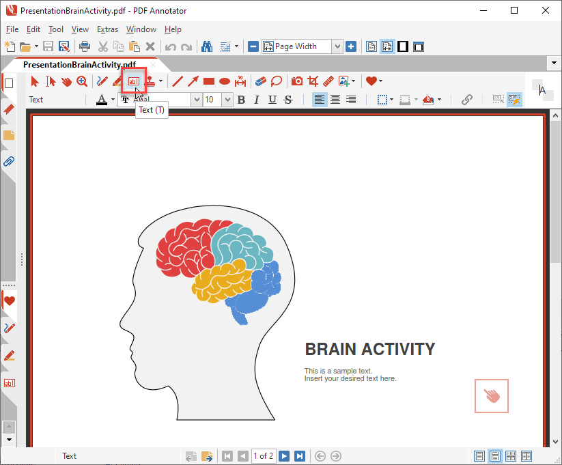Toggle italic text formatting

(256, 100)
